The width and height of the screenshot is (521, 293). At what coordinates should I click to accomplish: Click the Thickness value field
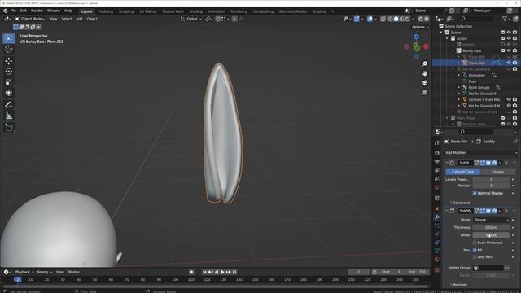coord(491,228)
